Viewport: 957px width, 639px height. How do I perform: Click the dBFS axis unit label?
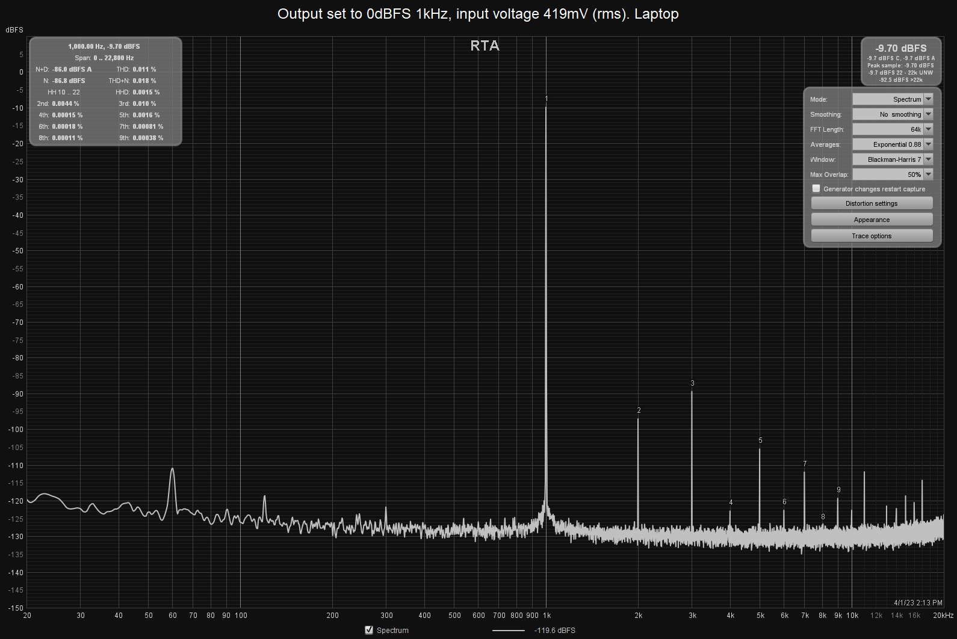click(x=14, y=29)
